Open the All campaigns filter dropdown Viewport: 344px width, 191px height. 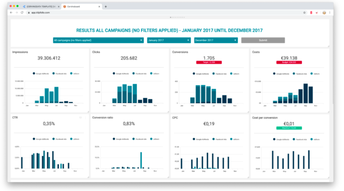click(98, 40)
